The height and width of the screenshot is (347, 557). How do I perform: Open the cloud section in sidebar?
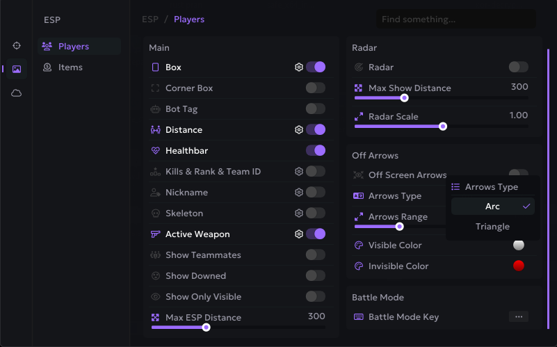(x=17, y=92)
